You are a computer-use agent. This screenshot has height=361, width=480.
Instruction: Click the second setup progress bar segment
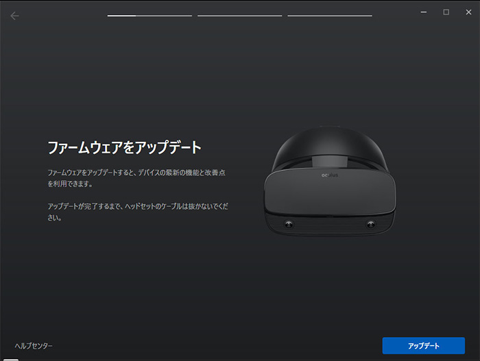click(240, 16)
